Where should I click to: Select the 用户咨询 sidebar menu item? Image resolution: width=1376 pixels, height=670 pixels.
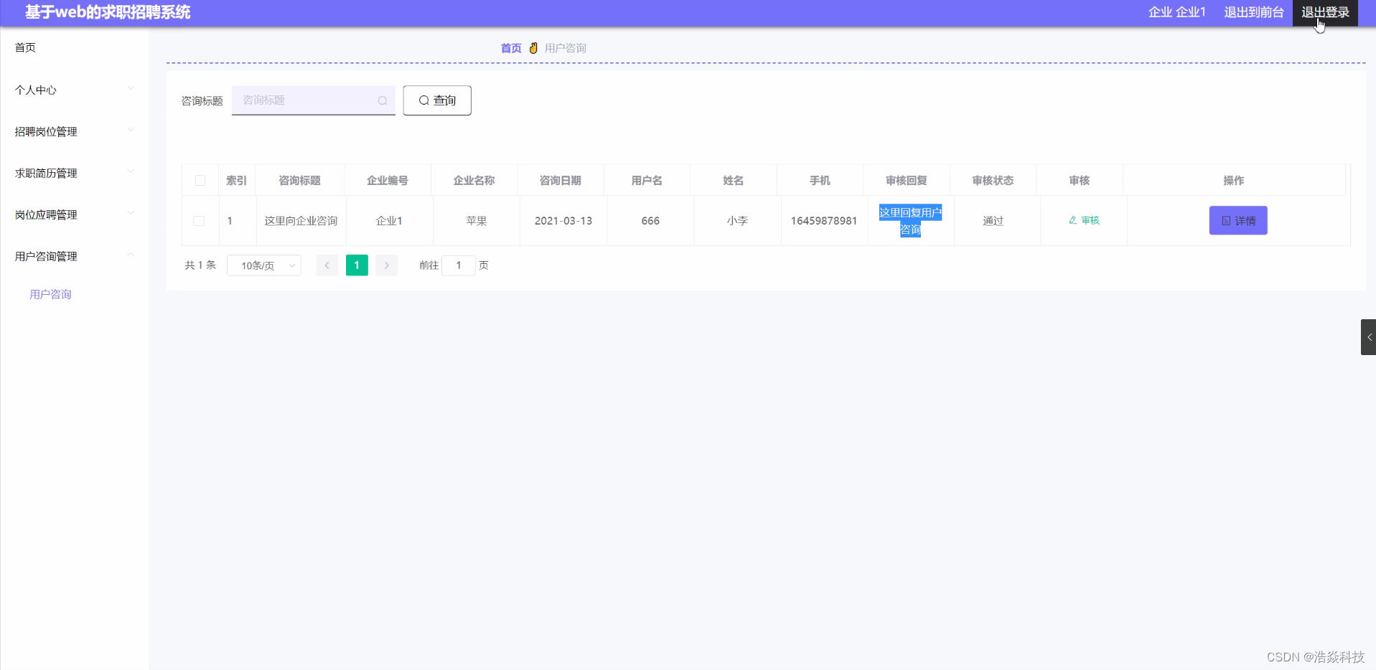50,294
